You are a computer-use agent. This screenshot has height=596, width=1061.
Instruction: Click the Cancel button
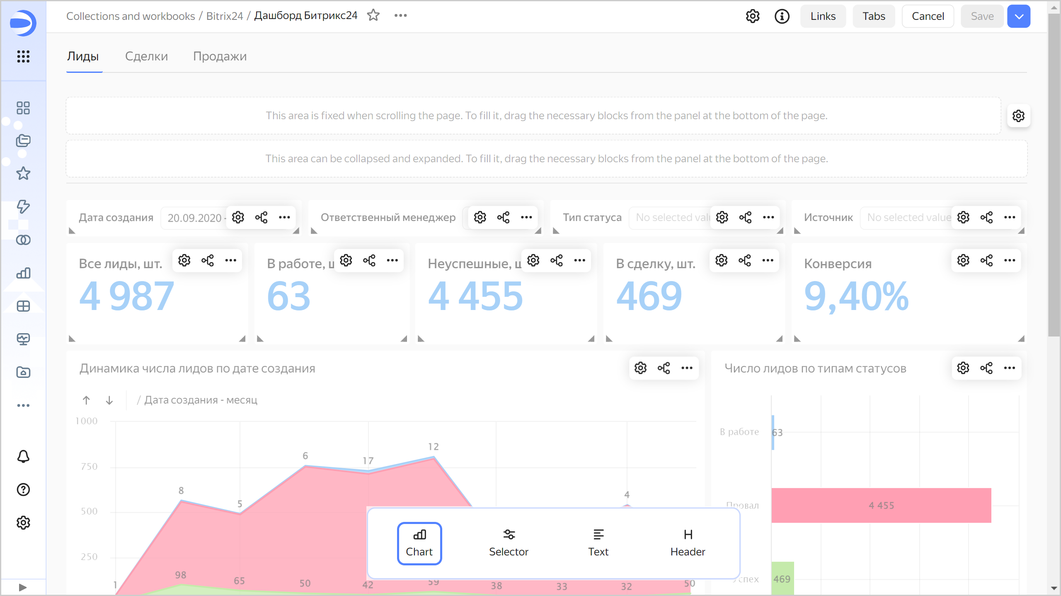928,16
